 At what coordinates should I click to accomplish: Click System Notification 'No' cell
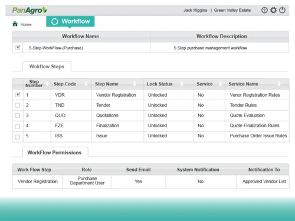pos(201,182)
